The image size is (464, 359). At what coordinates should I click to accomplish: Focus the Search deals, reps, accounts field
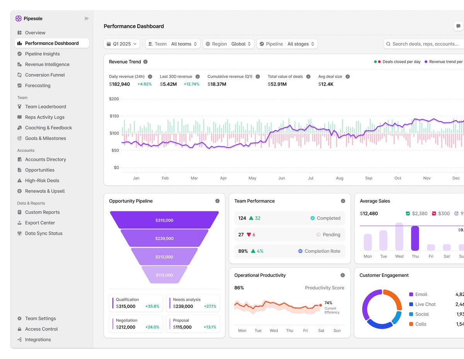(x=424, y=44)
